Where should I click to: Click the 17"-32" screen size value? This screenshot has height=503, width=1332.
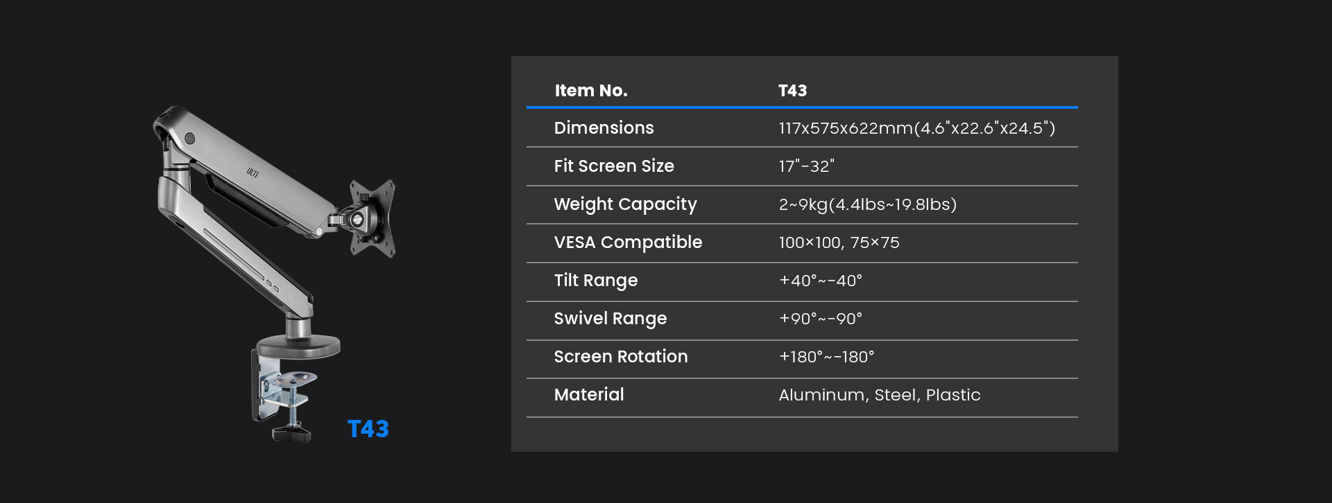(x=806, y=166)
